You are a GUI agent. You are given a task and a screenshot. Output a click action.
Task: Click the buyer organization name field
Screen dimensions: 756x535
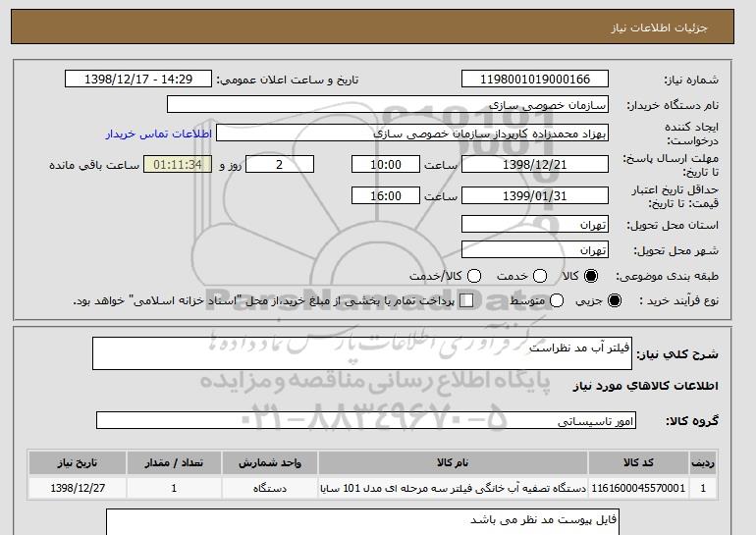(388, 105)
